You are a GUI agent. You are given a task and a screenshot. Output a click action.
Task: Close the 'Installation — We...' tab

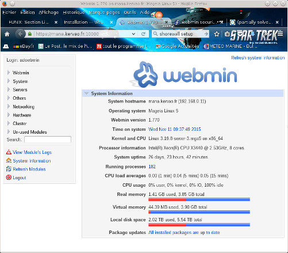pyautogui.click(x=112, y=22)
